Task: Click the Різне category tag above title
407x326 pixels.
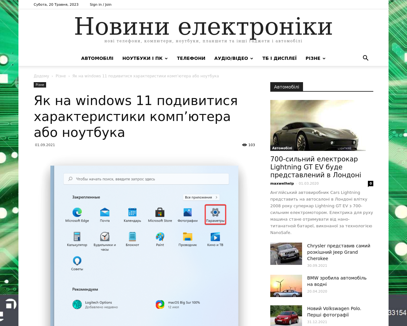Action: point(40,85)
